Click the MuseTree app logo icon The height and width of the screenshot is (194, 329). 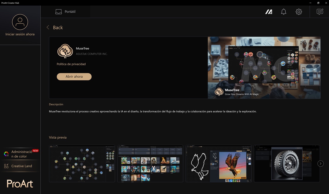tap(65, 51)
